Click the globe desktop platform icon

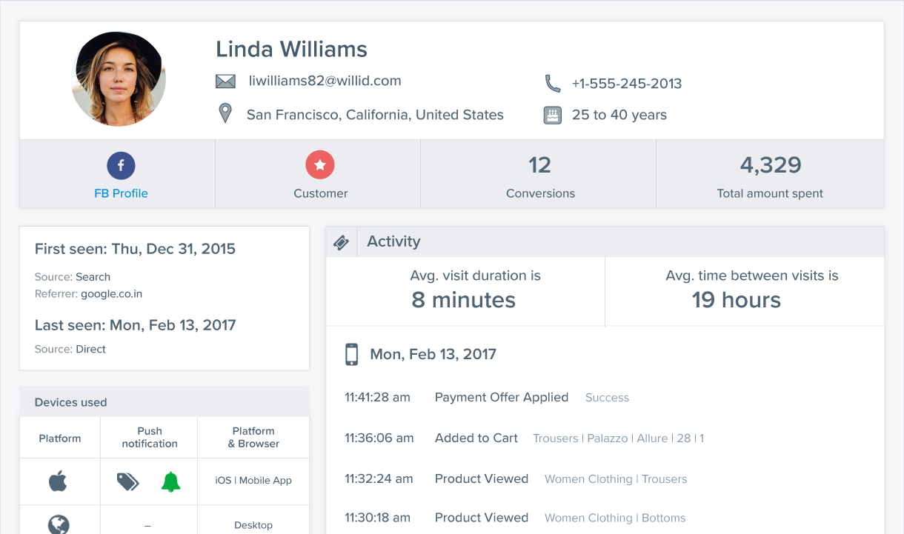[x=59, y=524]
